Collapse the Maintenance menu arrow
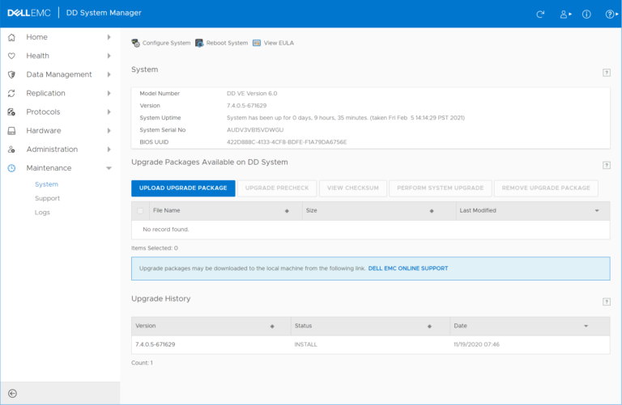 [109, 168]
